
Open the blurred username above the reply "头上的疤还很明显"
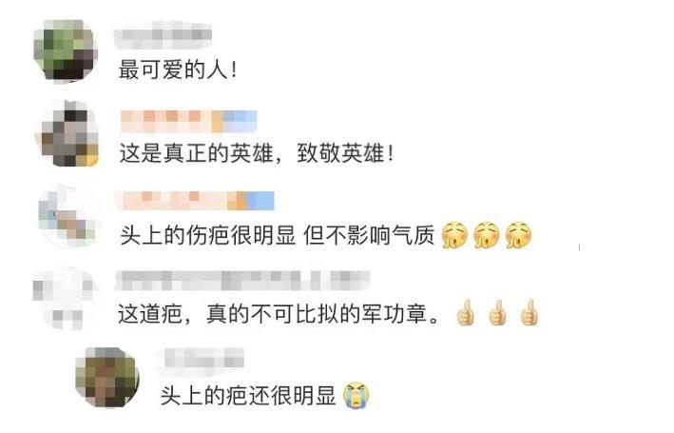click(x=202, y=357)
